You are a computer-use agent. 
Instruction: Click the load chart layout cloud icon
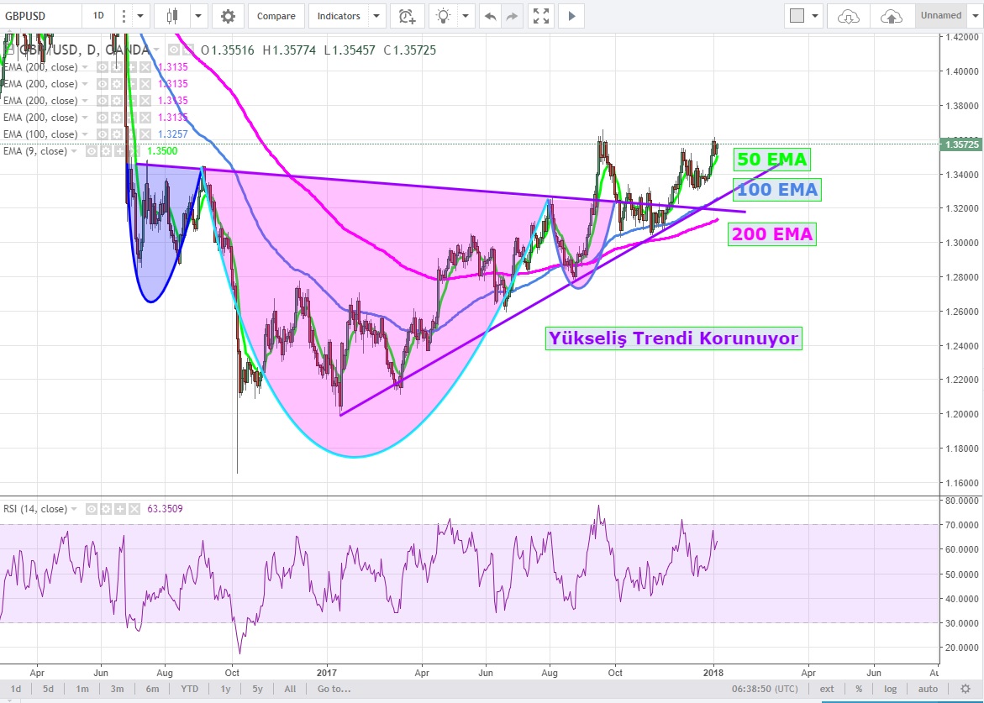(850, 16)
